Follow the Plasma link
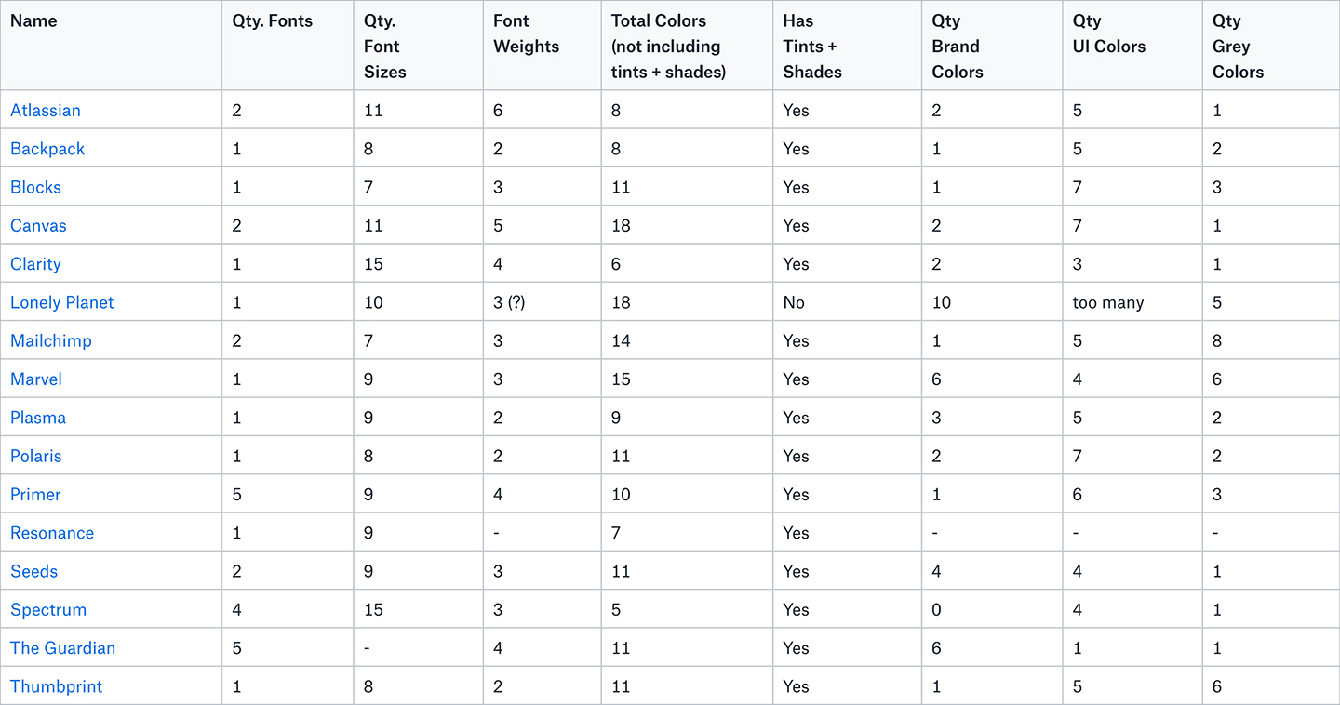Screen dimensions: 1340x705 (38, 418)
